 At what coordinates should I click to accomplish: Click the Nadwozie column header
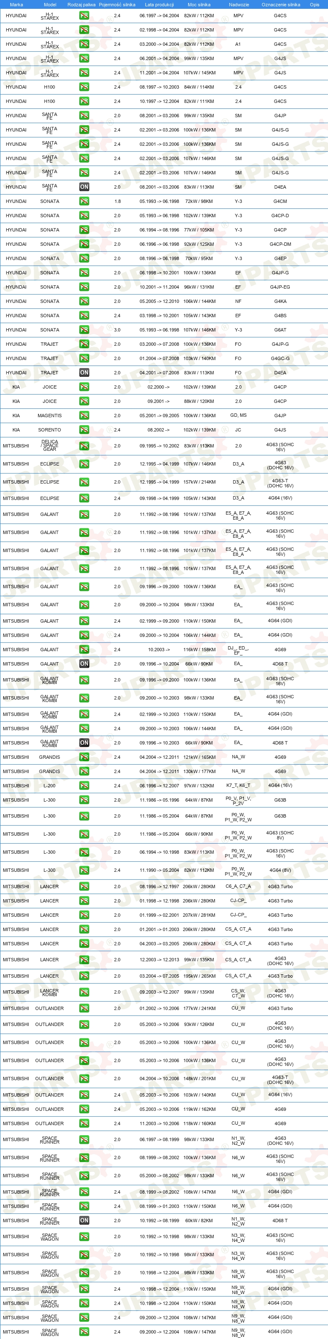239,5
